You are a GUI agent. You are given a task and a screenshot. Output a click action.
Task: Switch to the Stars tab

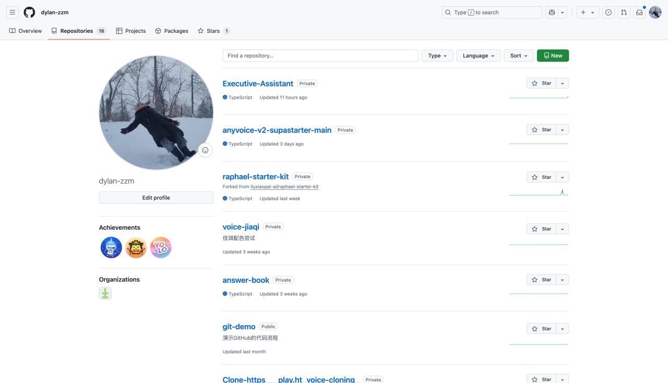[213, 31]
